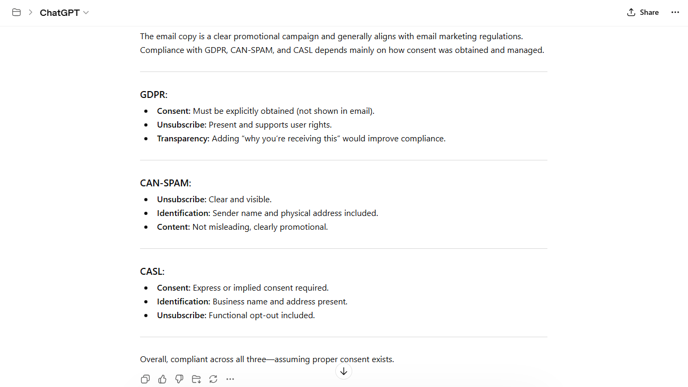Click the chevron next to ChatGPT title
The width and height of the screenshot is (688, 387).
coord(86,13)
